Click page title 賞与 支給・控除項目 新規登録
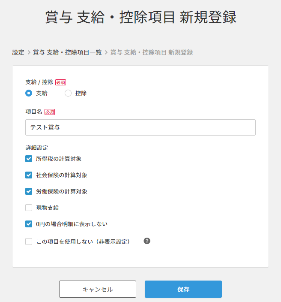Screen dimensions: 281x302 pos(140,17)
